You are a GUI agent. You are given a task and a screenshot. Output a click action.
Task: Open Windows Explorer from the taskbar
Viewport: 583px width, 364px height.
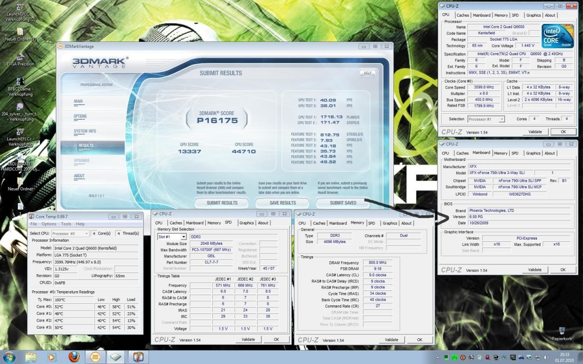pyautogui.click(x=30, y=357)
